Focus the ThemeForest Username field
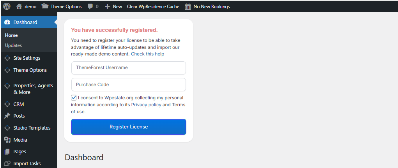Image resolution: width=398 pixels, height=168 pixels. [x=129, y=68]
